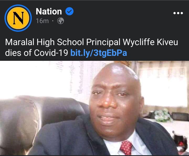This screenshot has width=189, height=156.
Task: Click the headline text mentioning Maralal High School
Action: point(92,47)
